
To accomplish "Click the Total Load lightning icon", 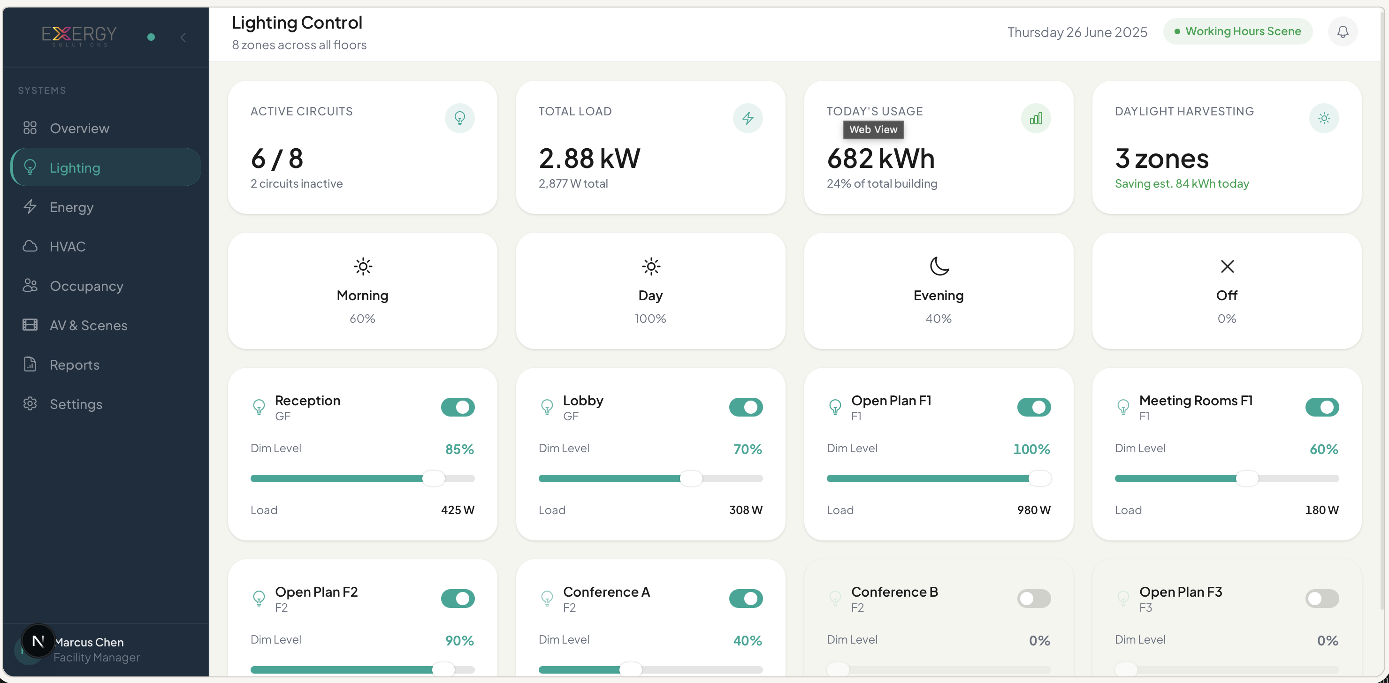I will pos(748,118).
